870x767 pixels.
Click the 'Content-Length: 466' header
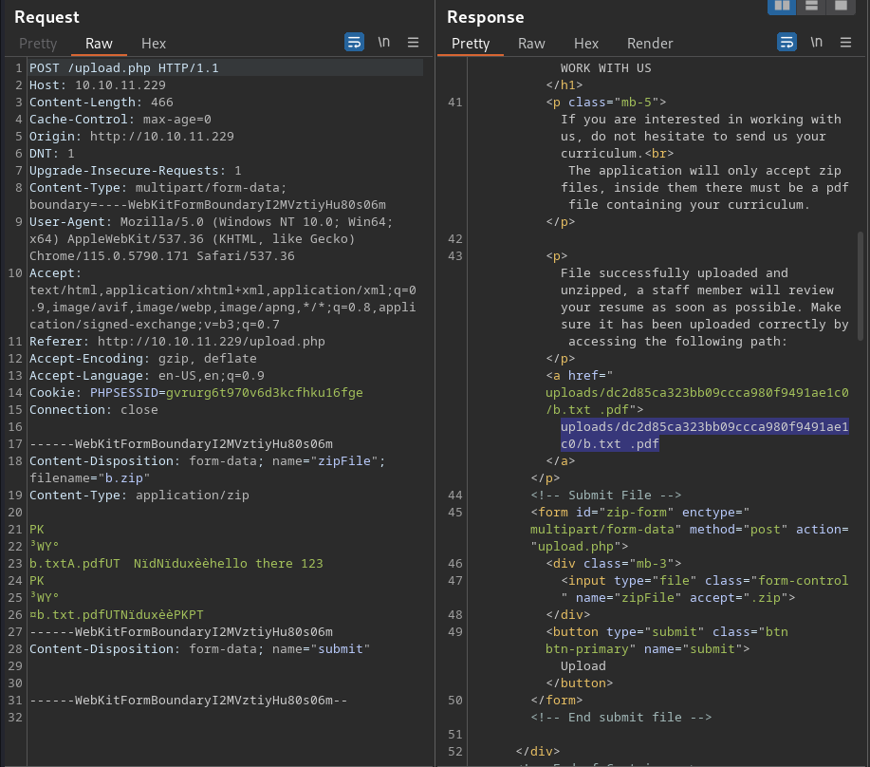pos(101,103)
